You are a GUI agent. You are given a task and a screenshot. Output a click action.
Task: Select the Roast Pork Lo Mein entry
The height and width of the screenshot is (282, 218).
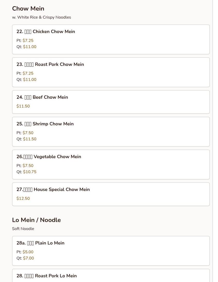(111, 276)
